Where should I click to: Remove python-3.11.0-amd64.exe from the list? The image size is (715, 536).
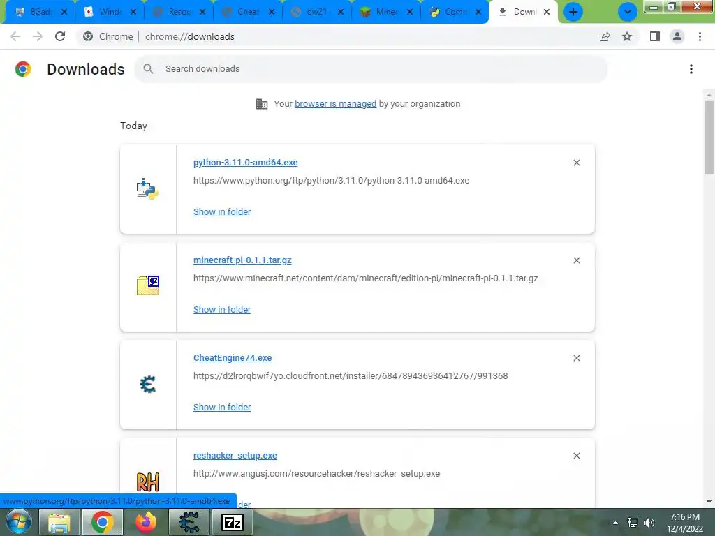pyautogui.click(x=576, y=163)
